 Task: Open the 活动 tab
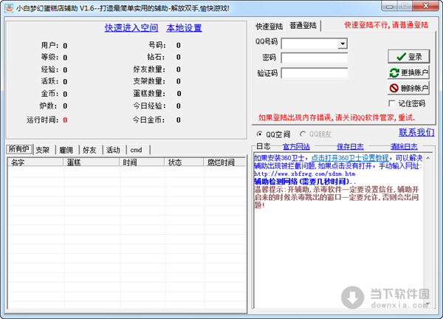(x=113, y=150)
